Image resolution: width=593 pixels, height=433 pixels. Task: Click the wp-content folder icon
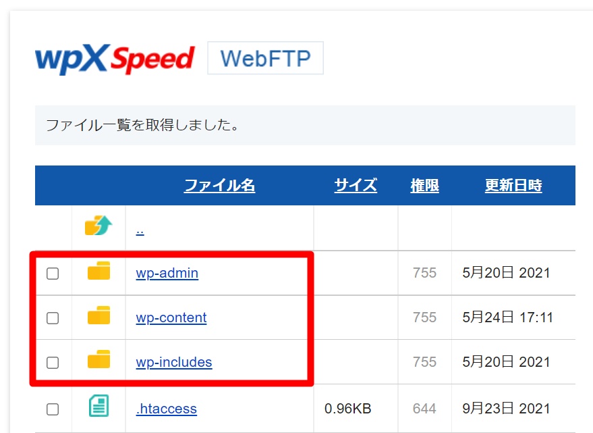(x=98, y=315)
